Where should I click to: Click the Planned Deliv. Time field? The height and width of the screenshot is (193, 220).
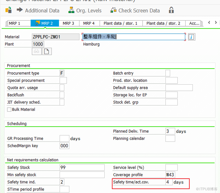click(x=170, y=131)
